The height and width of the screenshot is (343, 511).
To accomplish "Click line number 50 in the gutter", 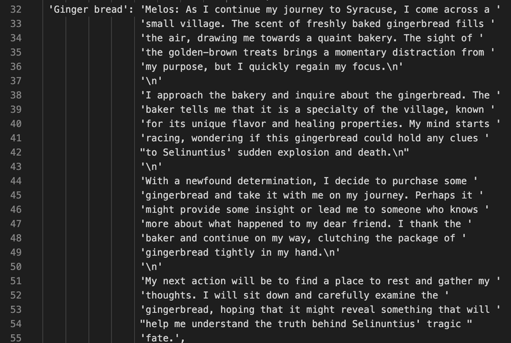I will coord(15,267).
